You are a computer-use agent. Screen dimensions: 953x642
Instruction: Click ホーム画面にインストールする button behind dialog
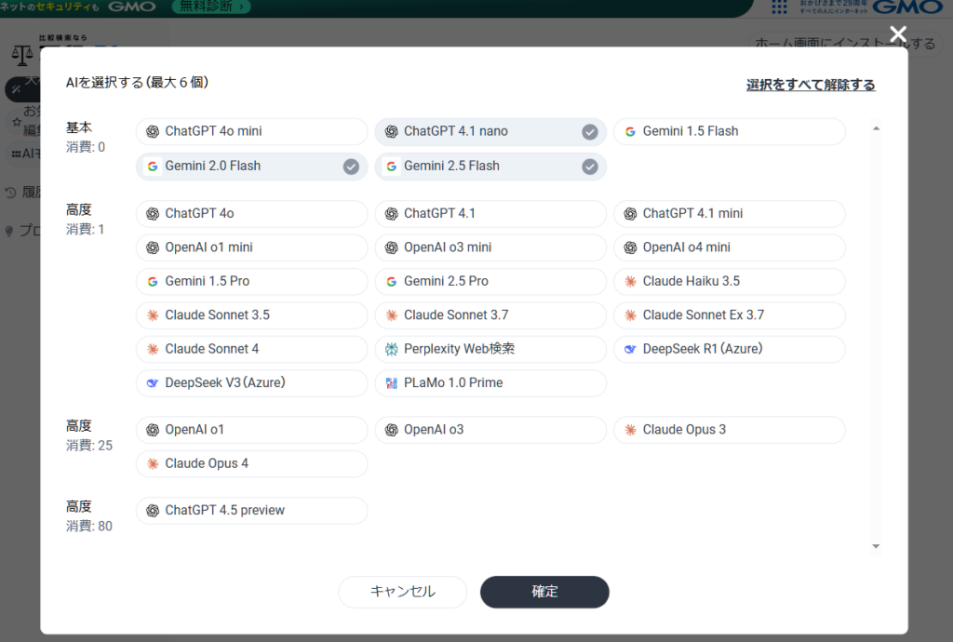coord(845,44)
